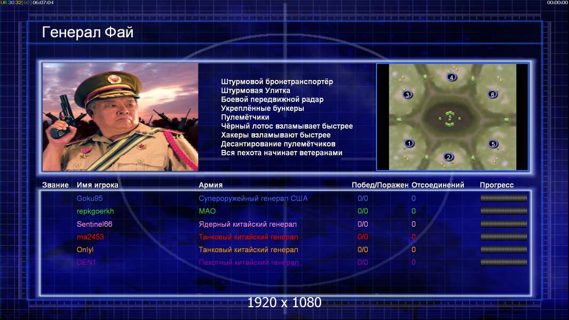Click the 'Звание' column header
Viewport: 569px width, 320px height.
(x=55, y=185)
